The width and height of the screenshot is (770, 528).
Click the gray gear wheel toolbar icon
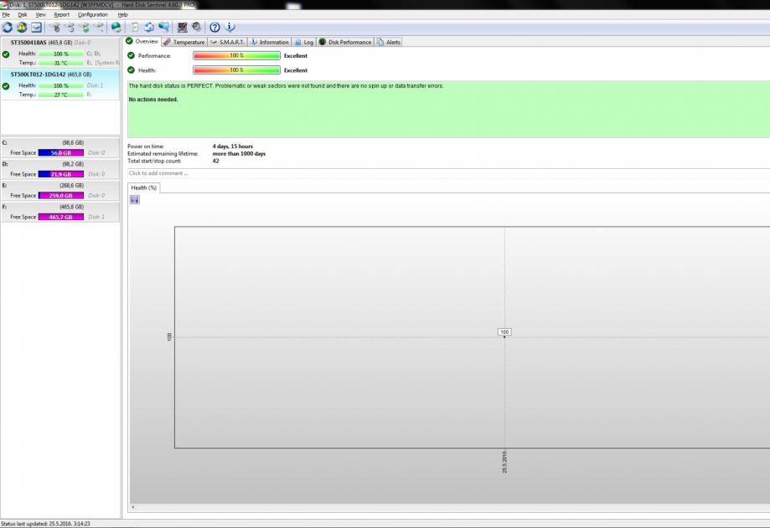pyautogui.click(x=196, y=28)
